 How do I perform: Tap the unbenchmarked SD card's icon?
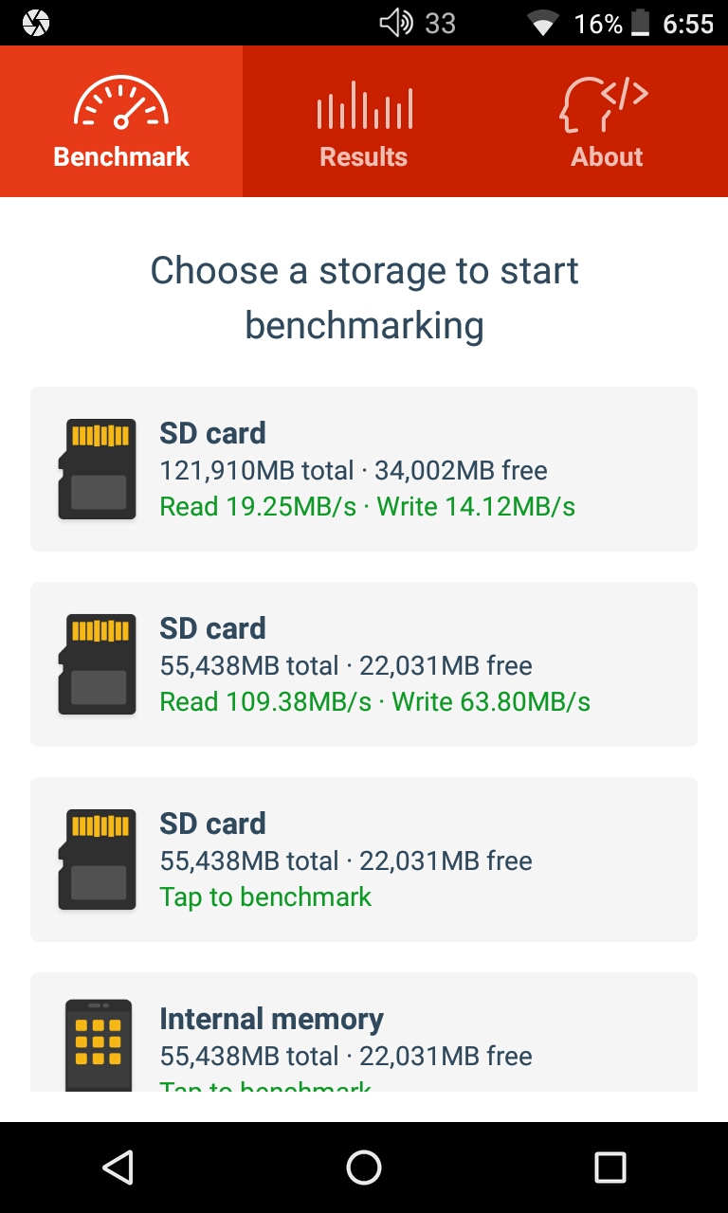click(x=97, y=860)
